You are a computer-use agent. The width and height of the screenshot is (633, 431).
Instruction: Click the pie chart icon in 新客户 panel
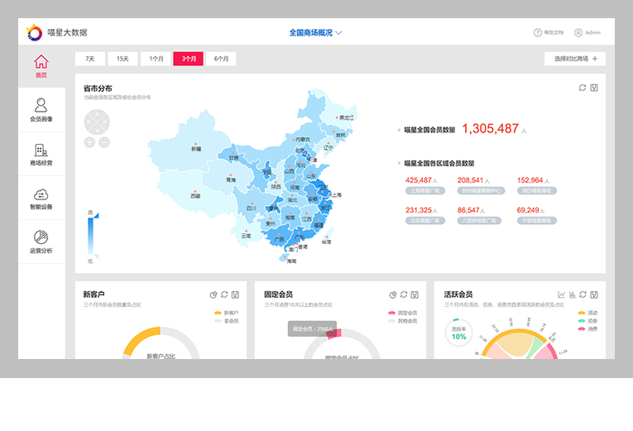click(x=213, y=295)
